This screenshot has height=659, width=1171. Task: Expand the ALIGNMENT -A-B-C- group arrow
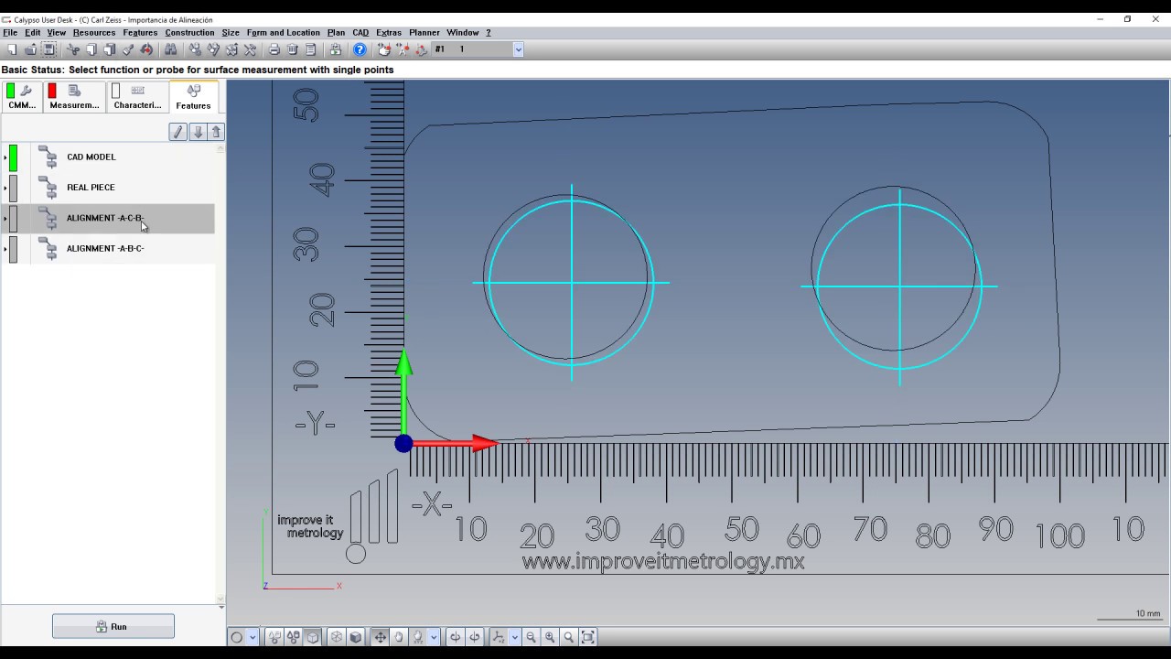(5, 249)
